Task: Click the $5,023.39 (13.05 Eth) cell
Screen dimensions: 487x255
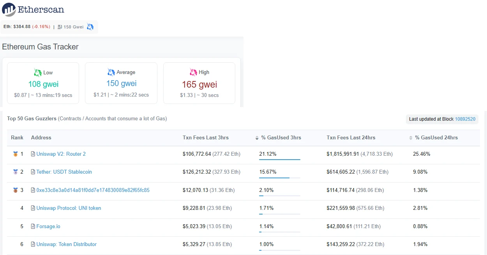Action: (x=207, y=227)
